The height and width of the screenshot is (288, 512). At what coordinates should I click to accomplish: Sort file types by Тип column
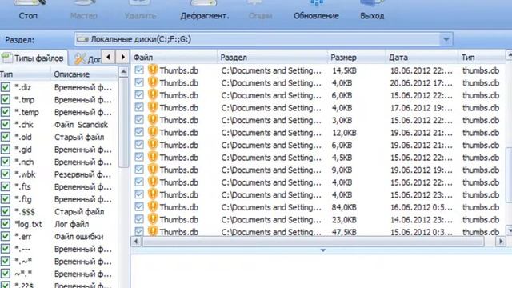point(25,74)
